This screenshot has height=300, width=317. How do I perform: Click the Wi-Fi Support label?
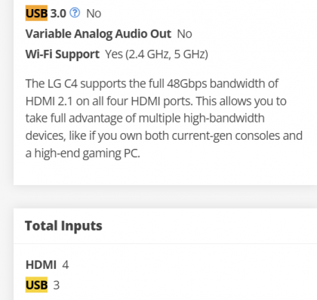pos(63,54)
